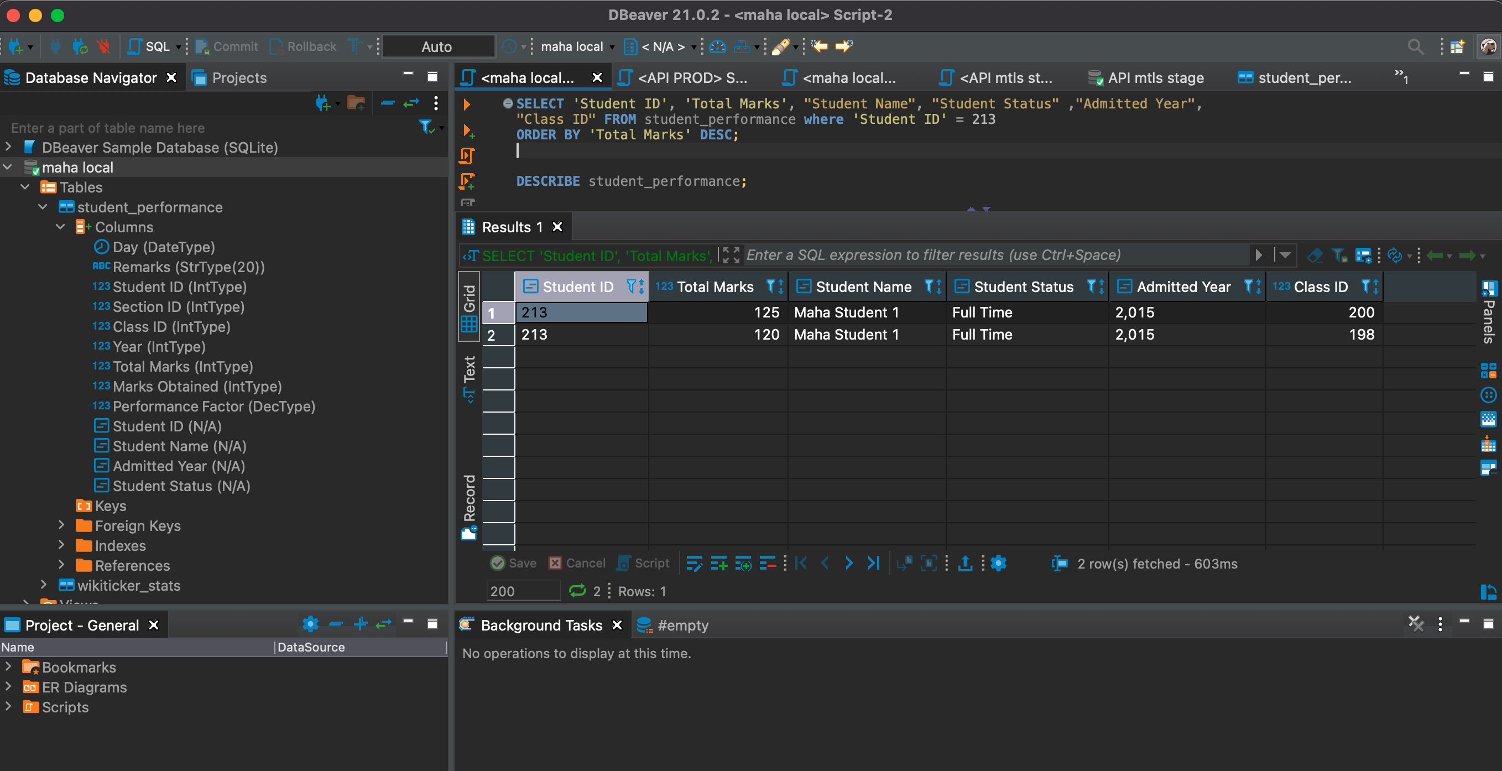The image size is (1502, 771).
Task: Click the table name filter field in navigator
Action: pyautogui.click(x=210, y=128)
